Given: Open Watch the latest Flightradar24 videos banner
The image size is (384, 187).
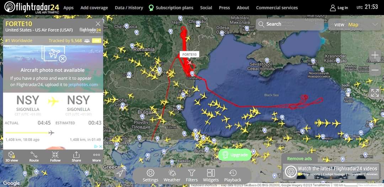Looking at the screenshot, I should coord(332,171).
